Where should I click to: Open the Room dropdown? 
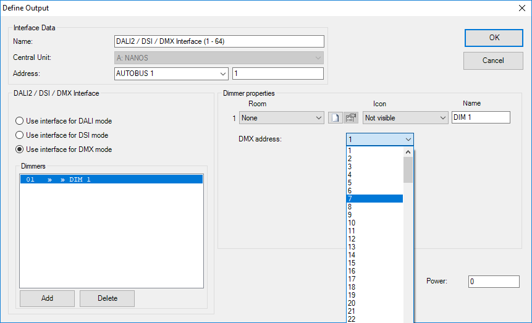[x=282, y=117]
